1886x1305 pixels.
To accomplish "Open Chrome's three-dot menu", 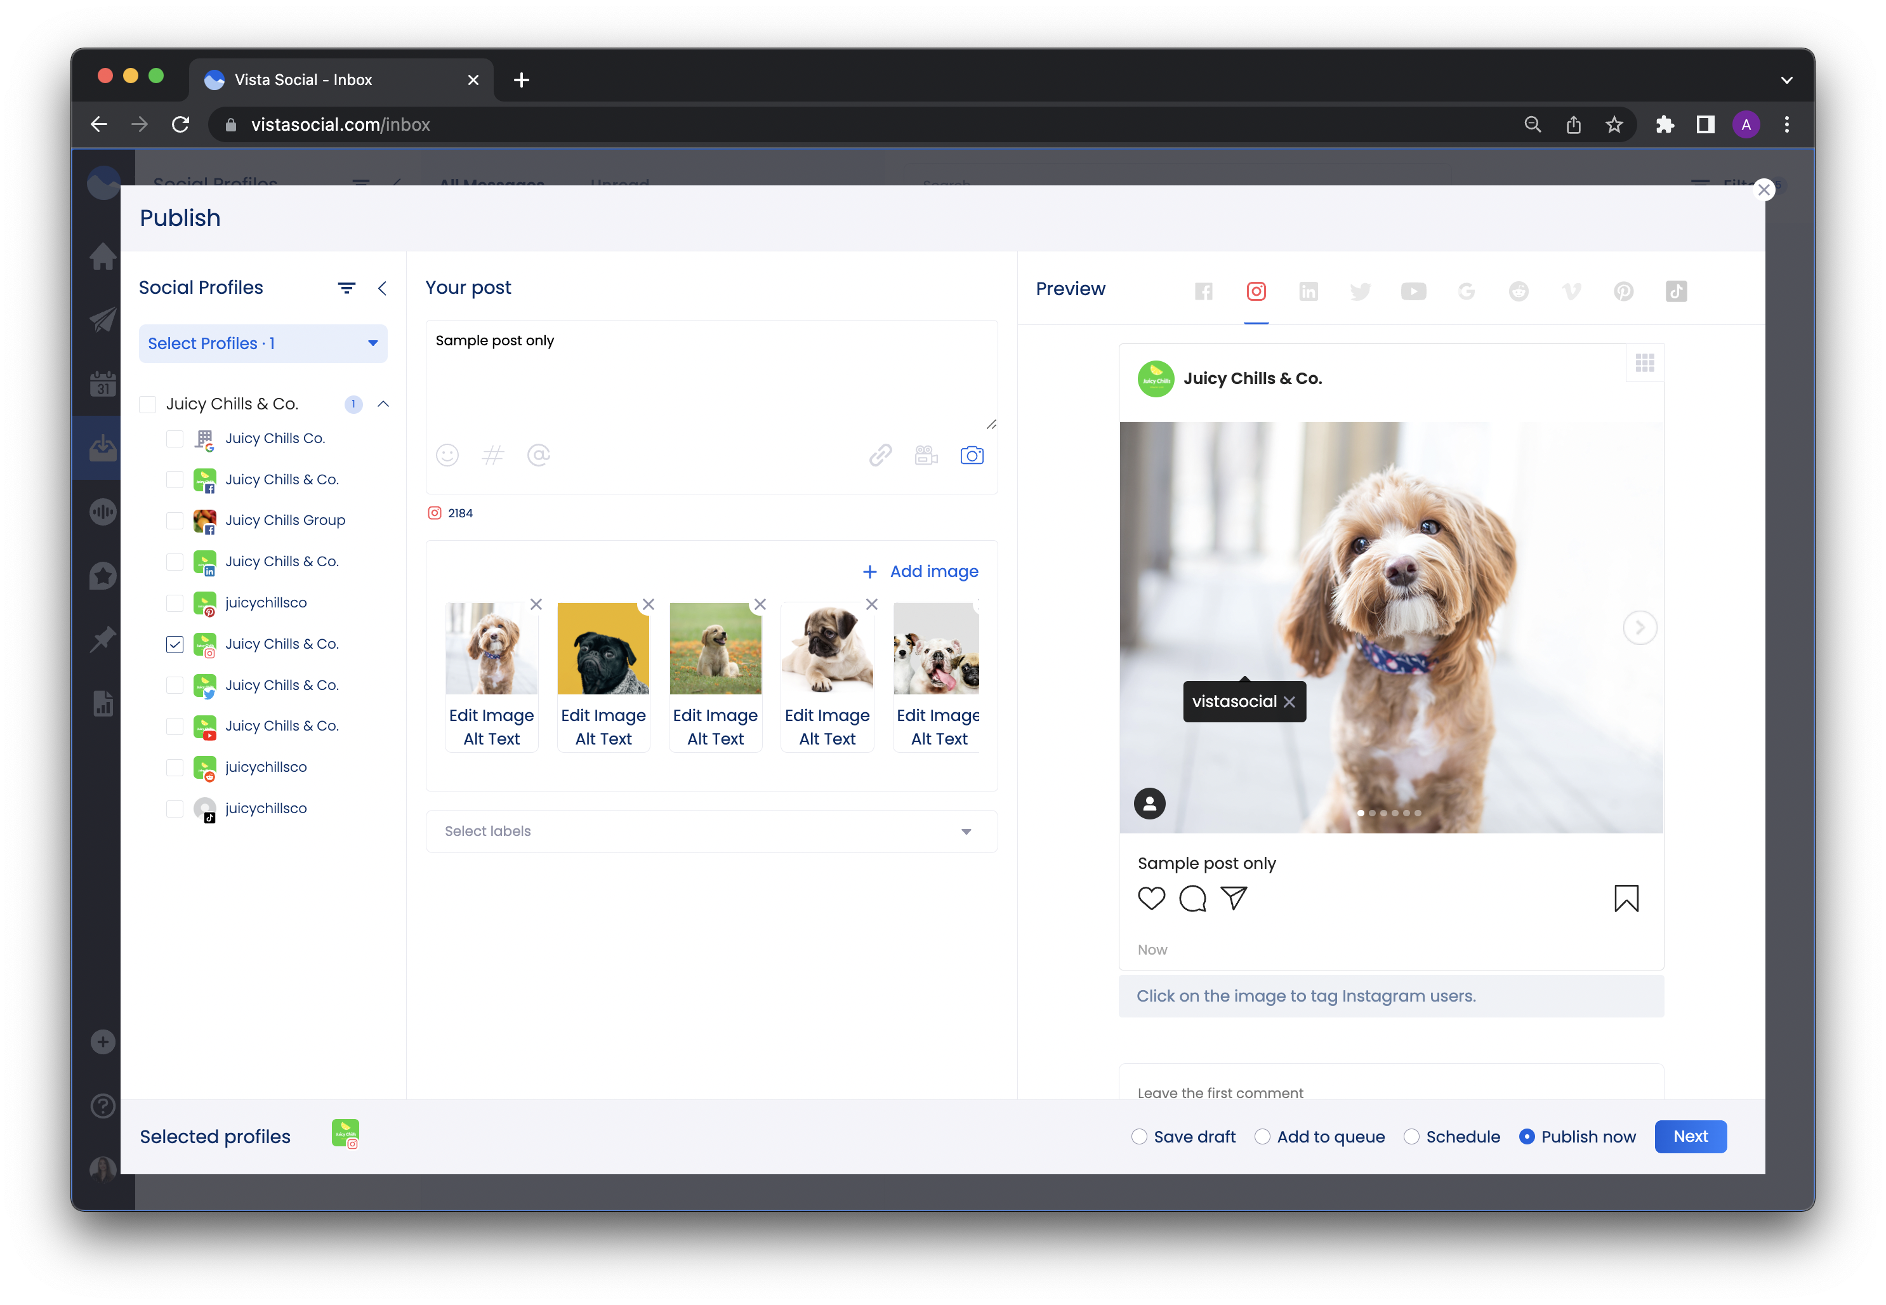I will click(x=1786, y=124).
